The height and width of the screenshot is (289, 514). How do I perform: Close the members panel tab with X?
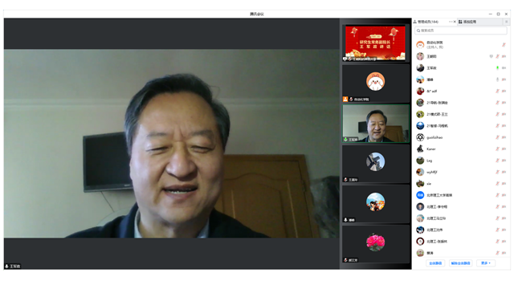[455, 22]
